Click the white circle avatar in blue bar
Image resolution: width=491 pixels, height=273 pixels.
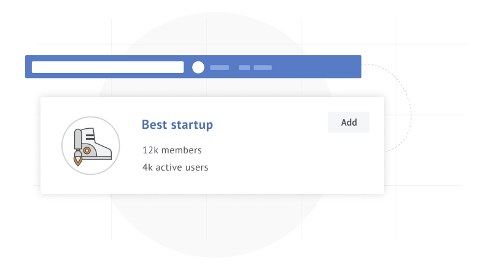(x=198, y=67)
